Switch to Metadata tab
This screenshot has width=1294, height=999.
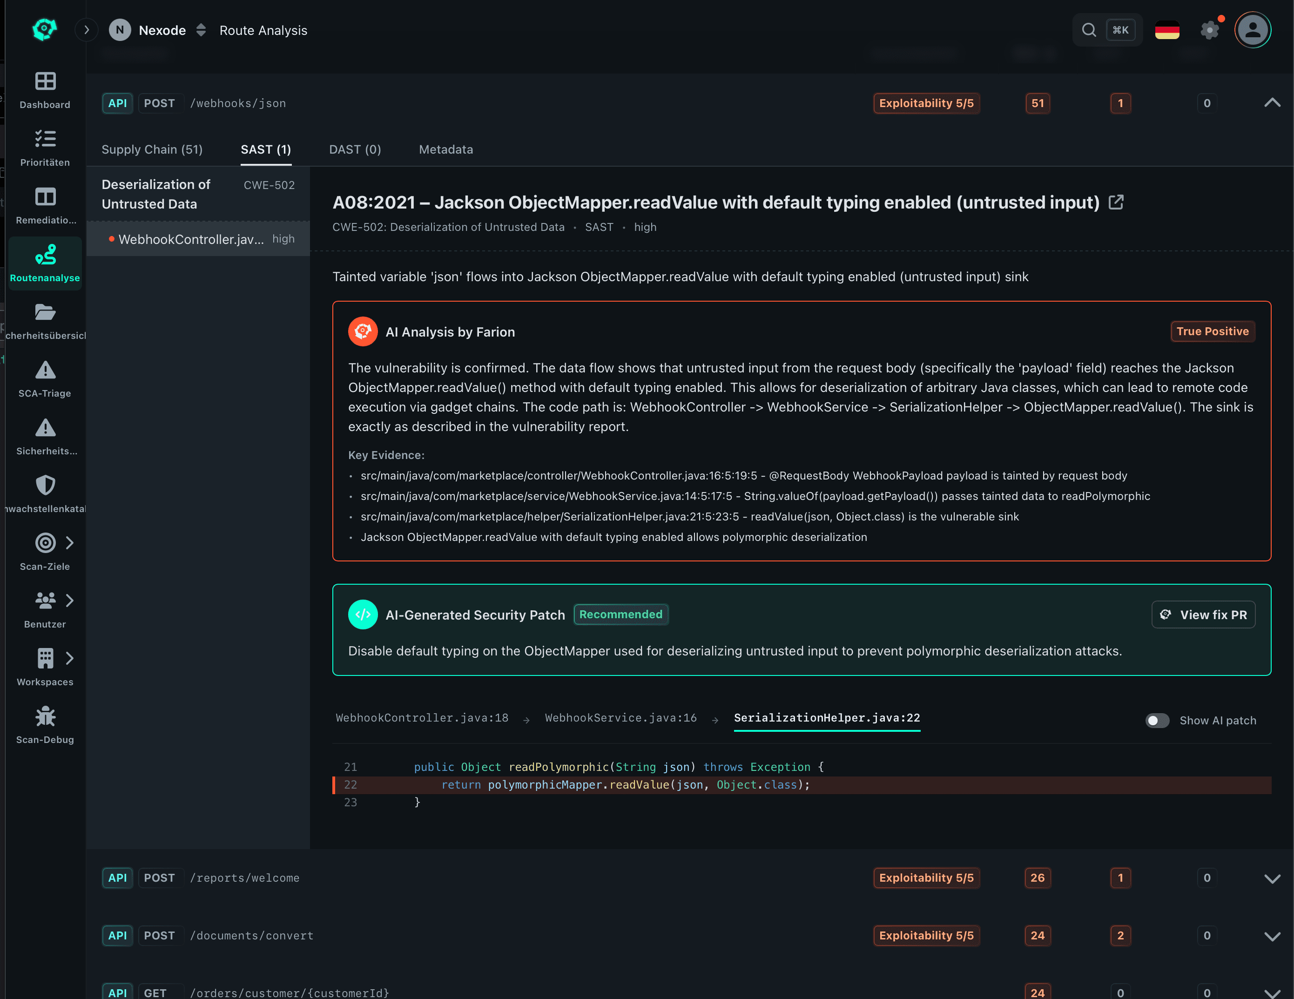445,149
